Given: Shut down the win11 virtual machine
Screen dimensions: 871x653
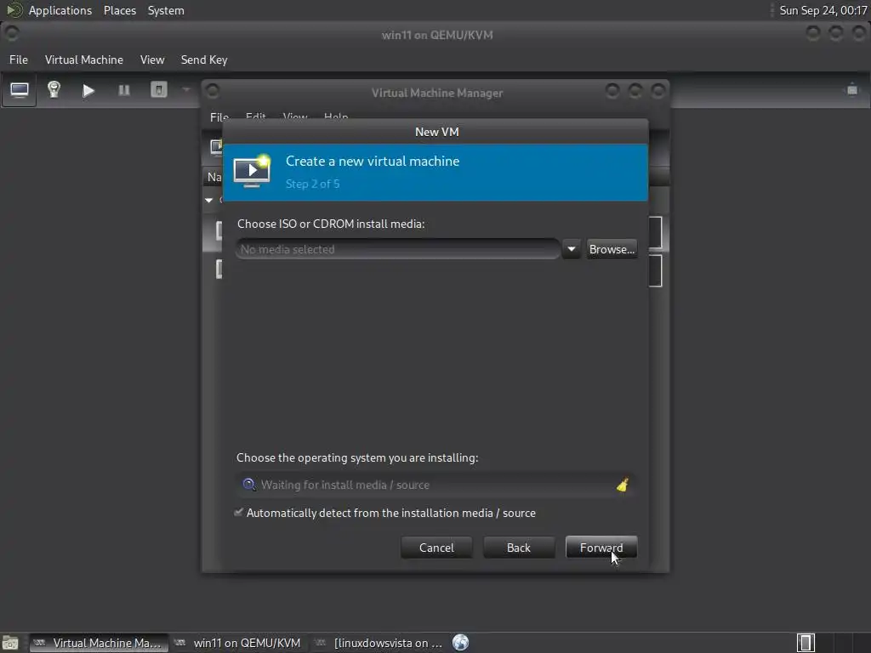Looking at the screenshot, I should click(159, 89).
